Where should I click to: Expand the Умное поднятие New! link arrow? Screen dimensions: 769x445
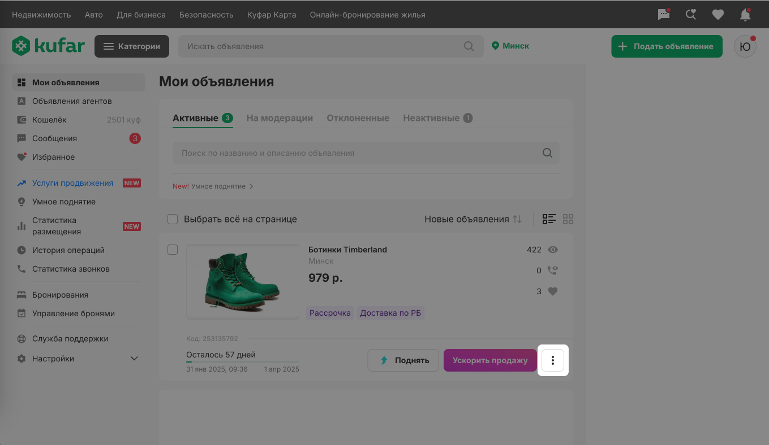(x=251, y=186)
